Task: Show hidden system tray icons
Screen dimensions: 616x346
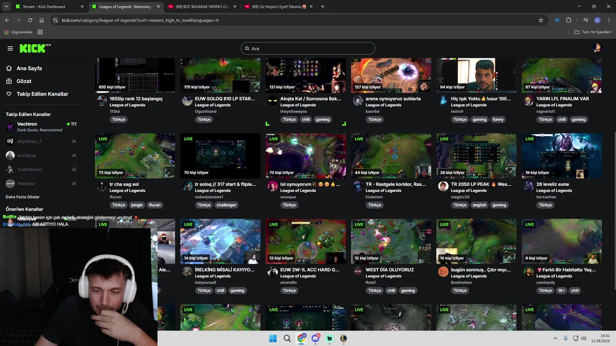Action: (x=555, y=338)
